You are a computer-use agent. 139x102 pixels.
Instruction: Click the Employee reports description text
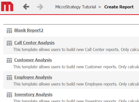pos(76,84)
